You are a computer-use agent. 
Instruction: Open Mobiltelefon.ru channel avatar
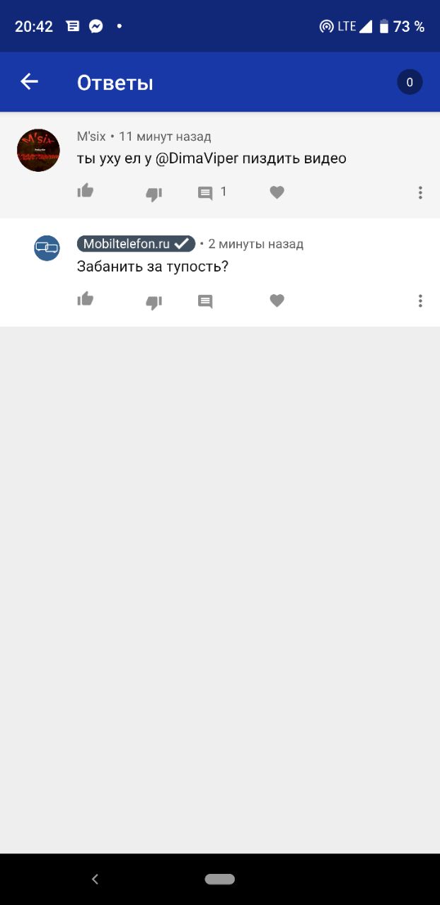coord(47,248)
